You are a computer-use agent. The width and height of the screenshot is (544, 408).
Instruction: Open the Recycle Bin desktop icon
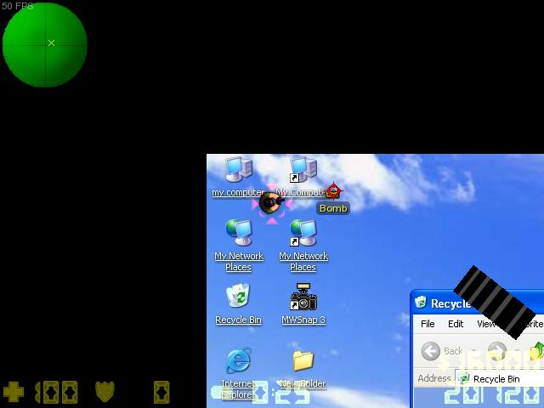tap(238, 296)
